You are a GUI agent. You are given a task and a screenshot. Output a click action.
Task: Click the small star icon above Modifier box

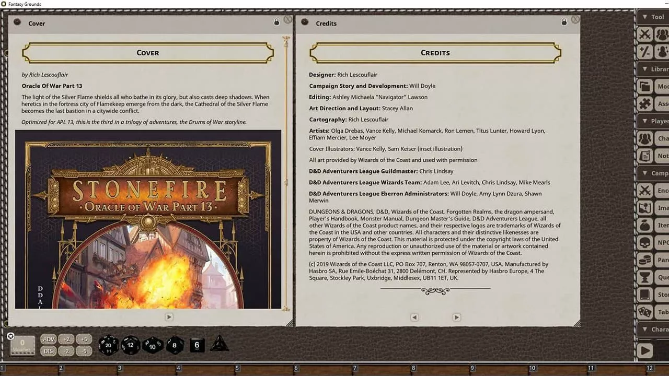coord(10,336)
